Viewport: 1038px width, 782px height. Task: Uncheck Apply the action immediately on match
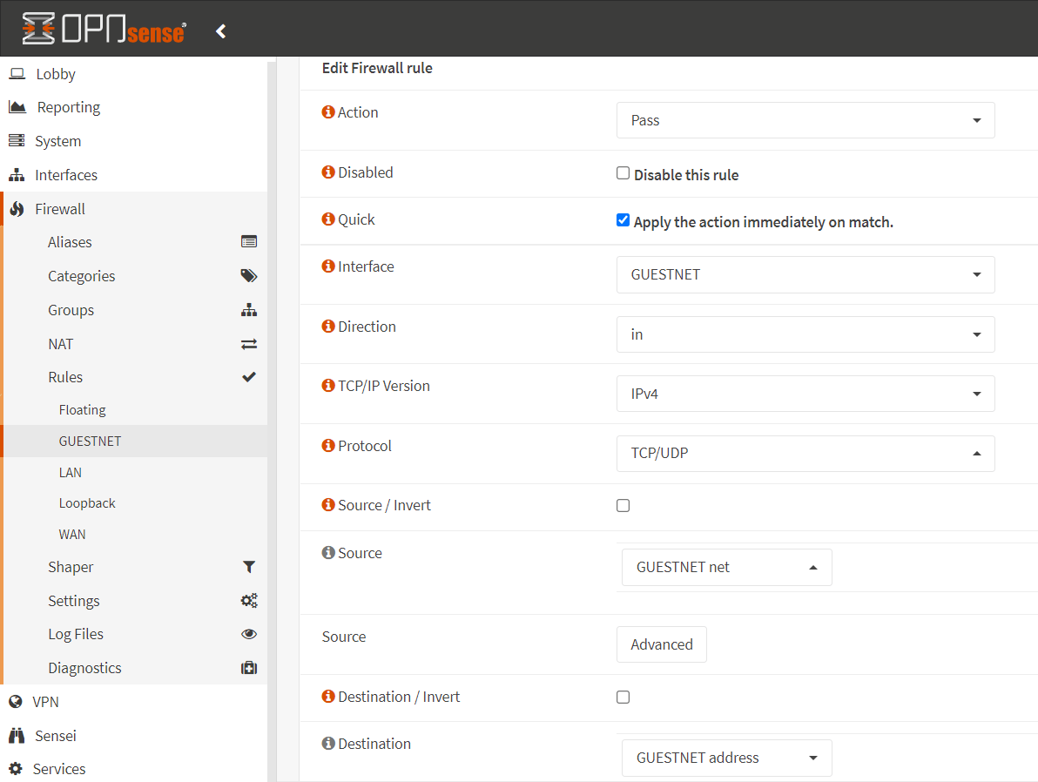[623, 220]
